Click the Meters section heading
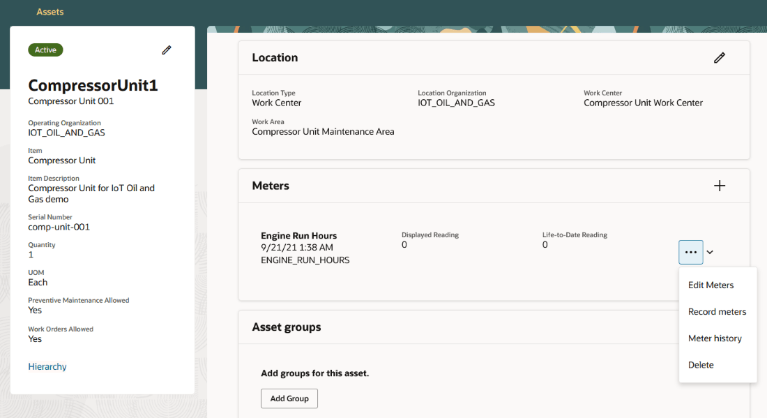Screen dimensions: 767x418 pyautogui.click(x=271, y=186)
